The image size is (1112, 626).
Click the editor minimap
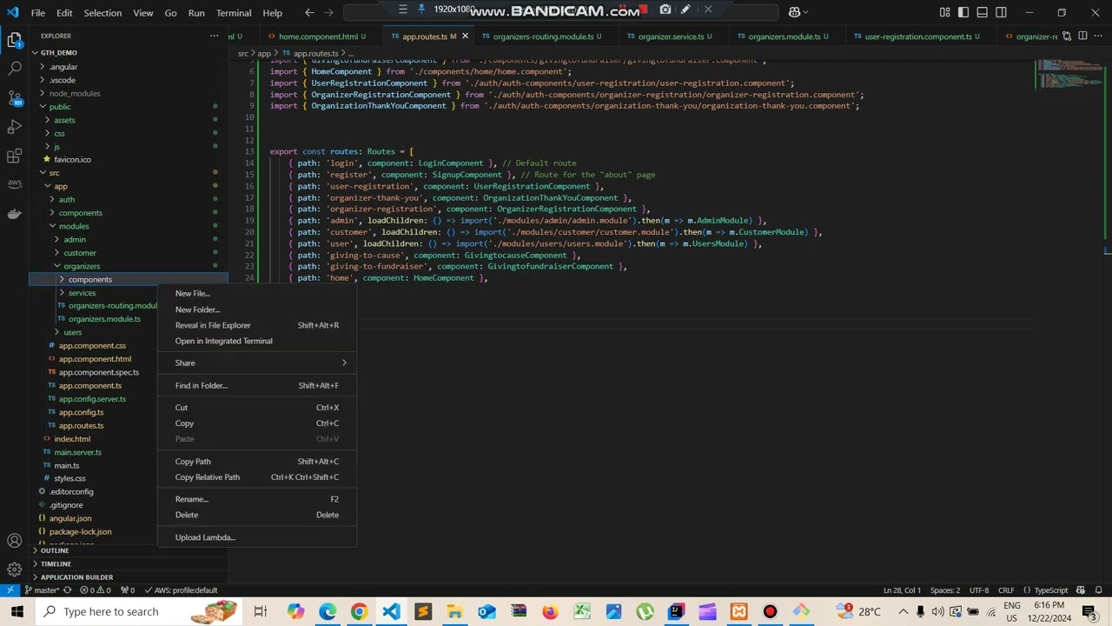(x=1069, y=74)
